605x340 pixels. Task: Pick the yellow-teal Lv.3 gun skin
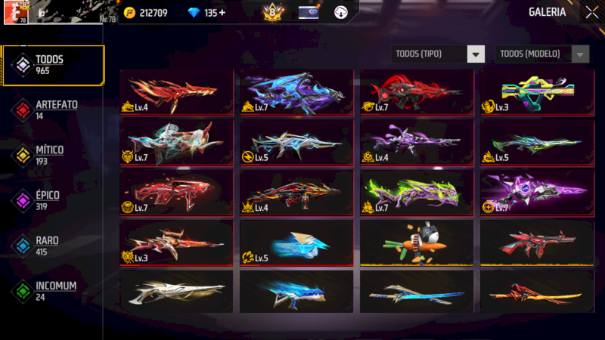[537, 92]
